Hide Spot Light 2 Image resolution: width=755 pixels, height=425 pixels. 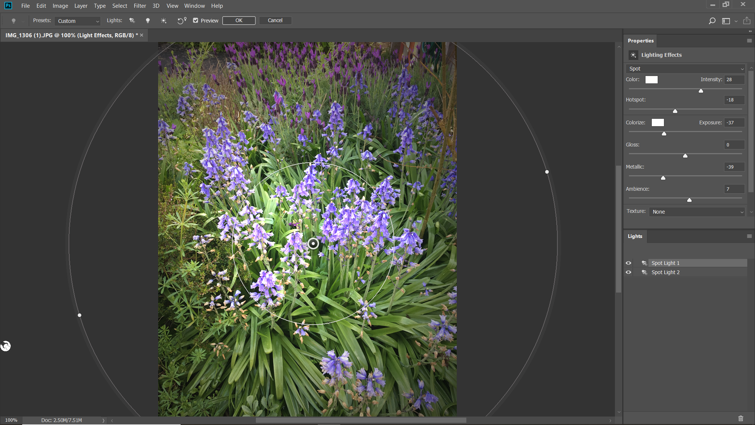(x=629, y=272)
